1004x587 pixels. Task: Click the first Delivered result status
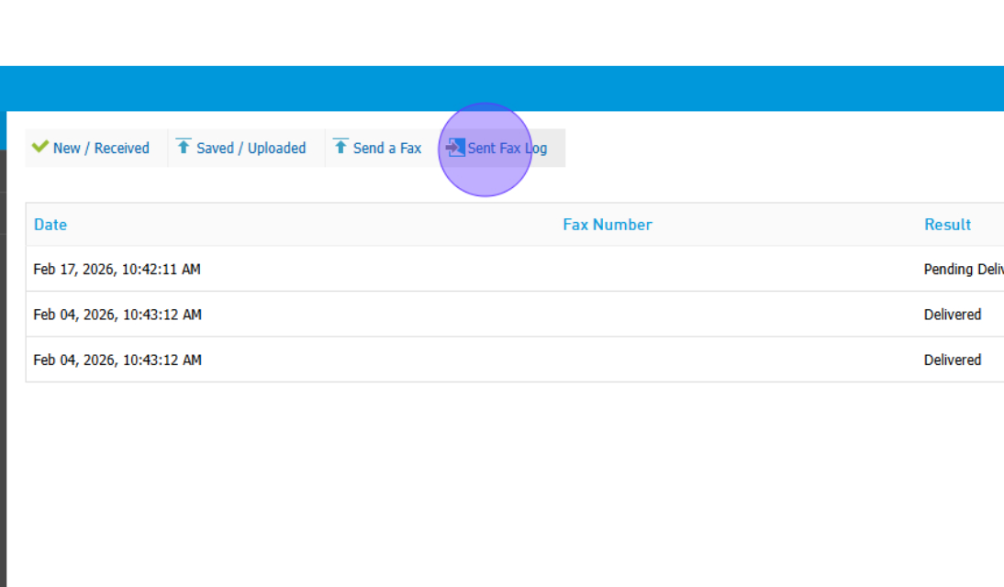(x=952, y=315)
